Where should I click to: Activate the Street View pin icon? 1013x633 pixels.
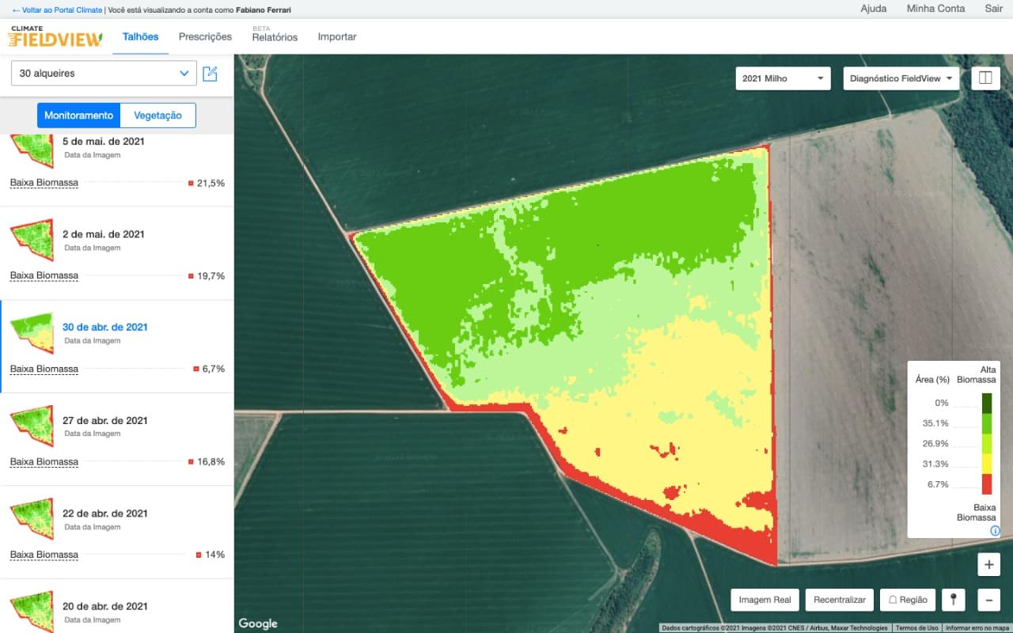click(x=953, y=600)
